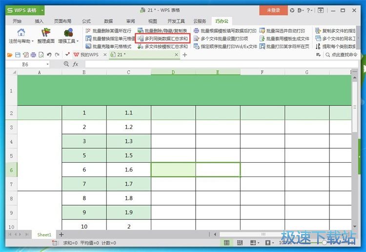Click the 未登录 login button
Screen dimensions: 366x252
click(273, 10)
